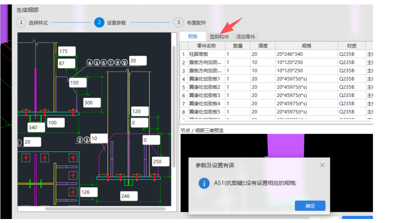The width and height of the screenshot is (402, 223).
Task: Click the 20*246*340 specification cell
Action: tap(307, 54)
